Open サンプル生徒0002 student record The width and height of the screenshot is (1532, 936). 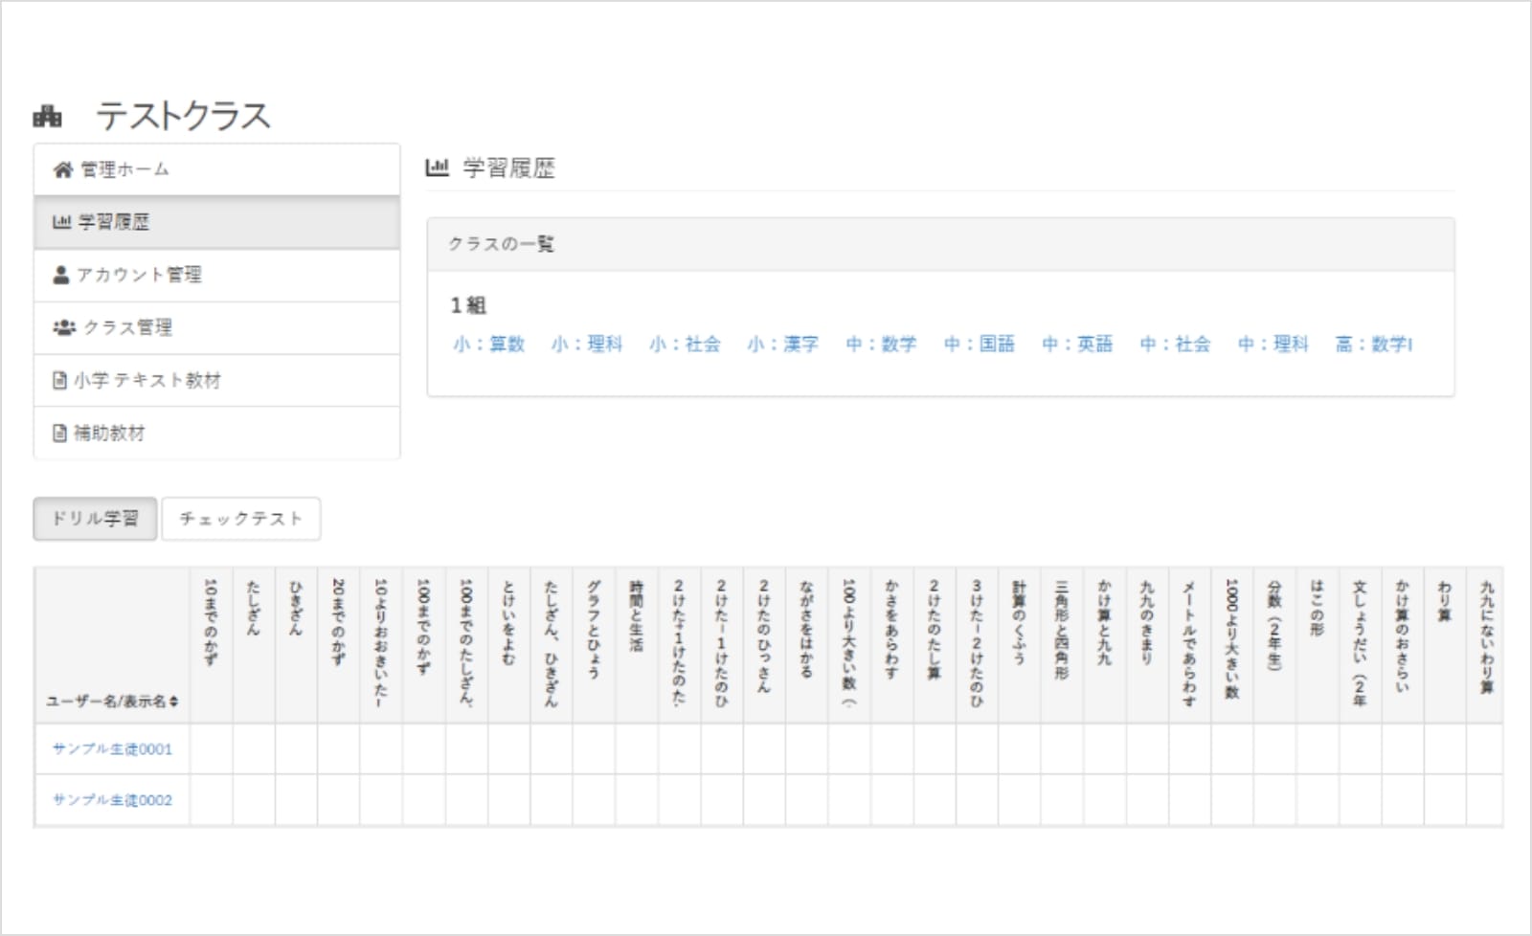pos(112,799)
